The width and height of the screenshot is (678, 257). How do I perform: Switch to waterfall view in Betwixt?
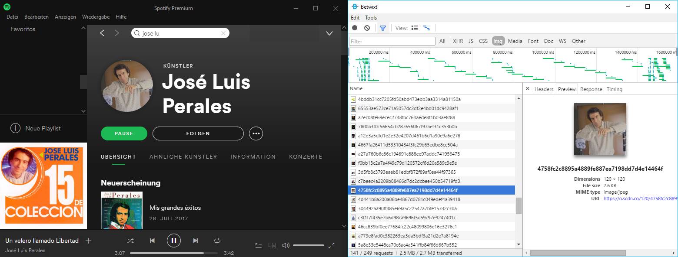pyautogui.click(x=426, y=27)
